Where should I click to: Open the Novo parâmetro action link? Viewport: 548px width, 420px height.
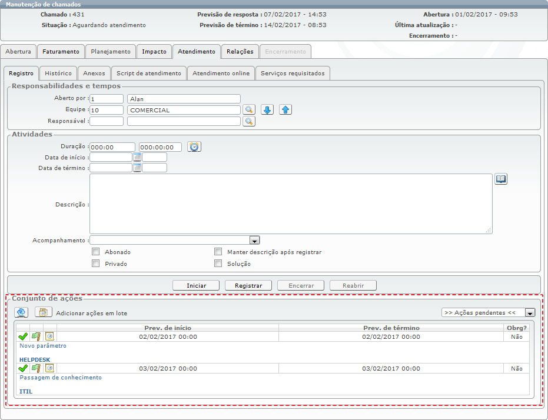point(43,346)
